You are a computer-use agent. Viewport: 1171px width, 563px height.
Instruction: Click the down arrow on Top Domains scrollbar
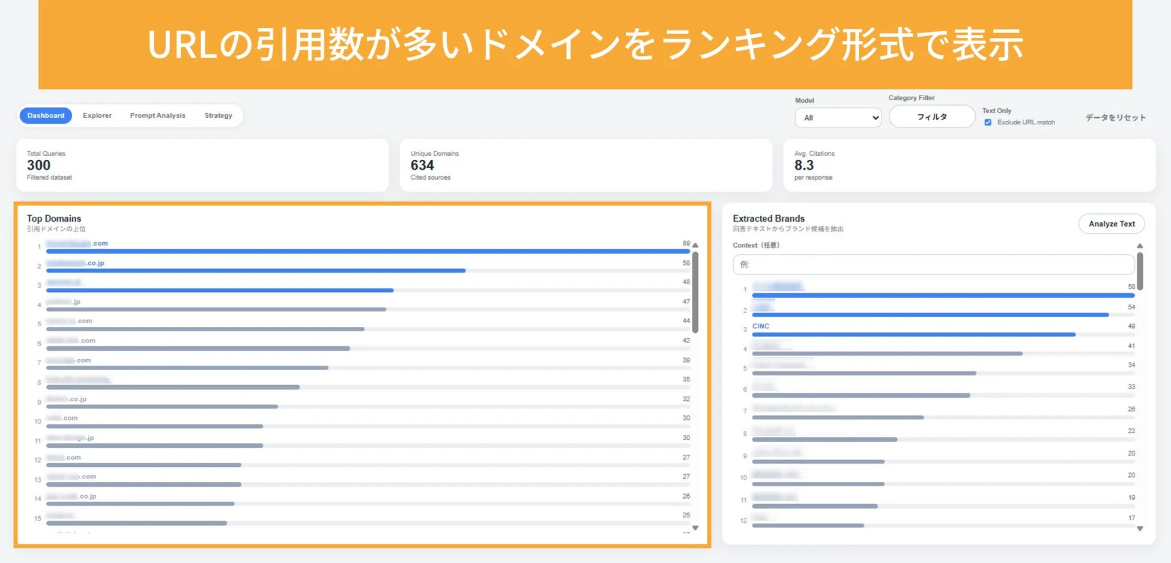coord(695,528)
